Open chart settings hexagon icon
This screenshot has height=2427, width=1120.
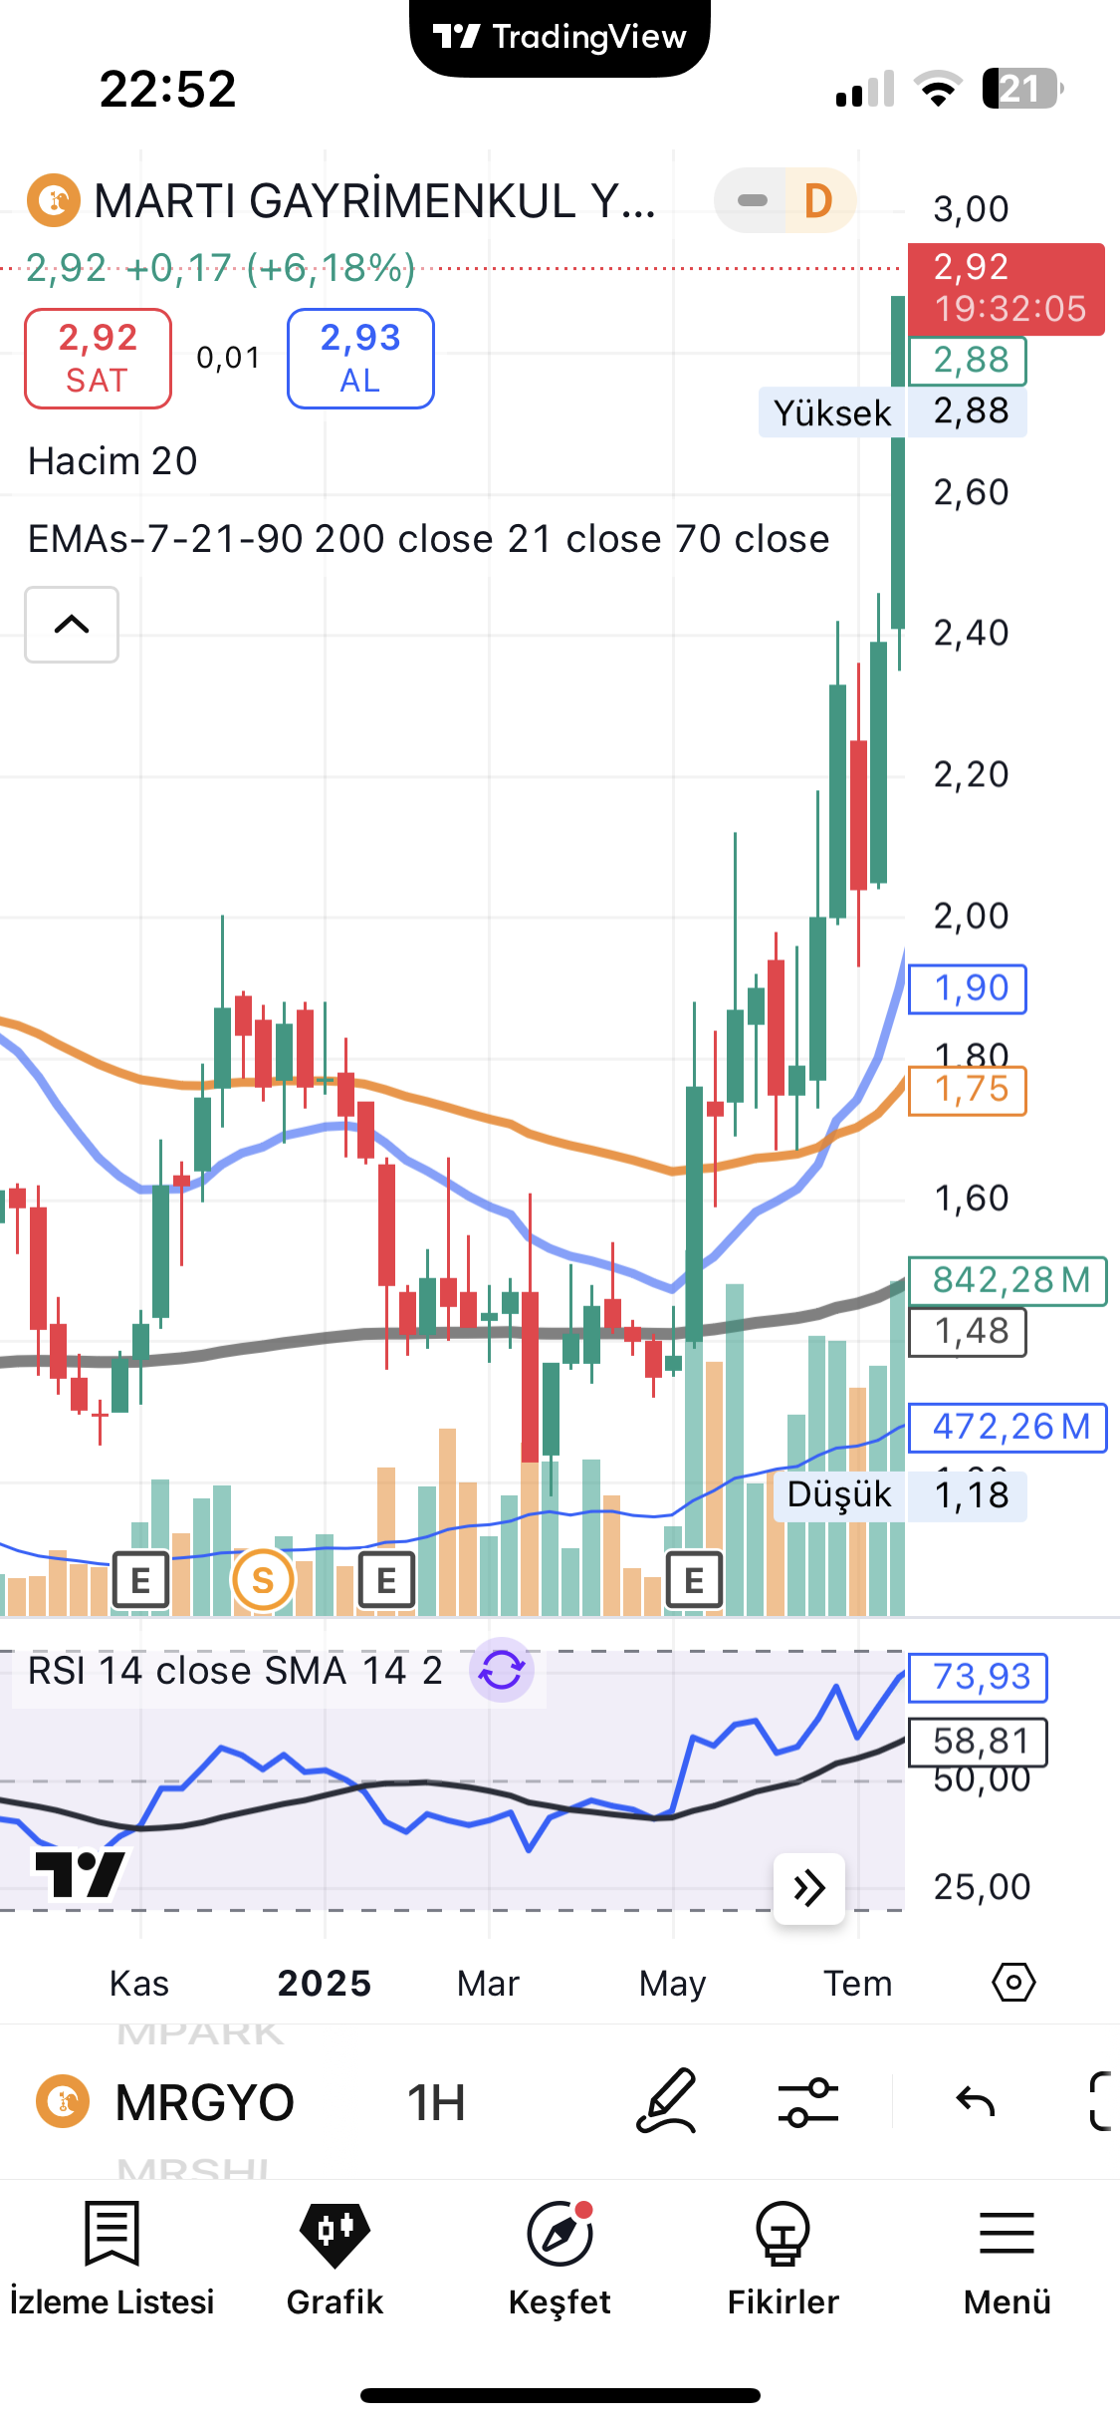[1013, 1983]
